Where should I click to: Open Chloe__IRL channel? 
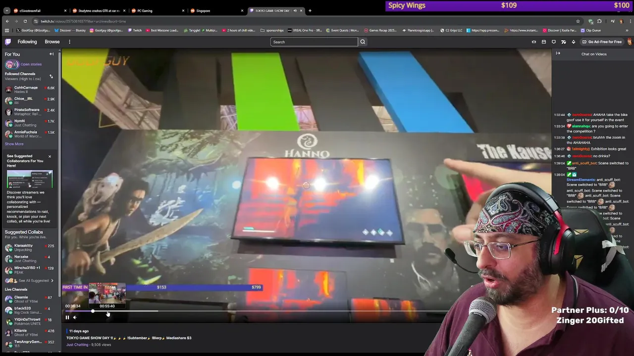click(x=30, y=100)
